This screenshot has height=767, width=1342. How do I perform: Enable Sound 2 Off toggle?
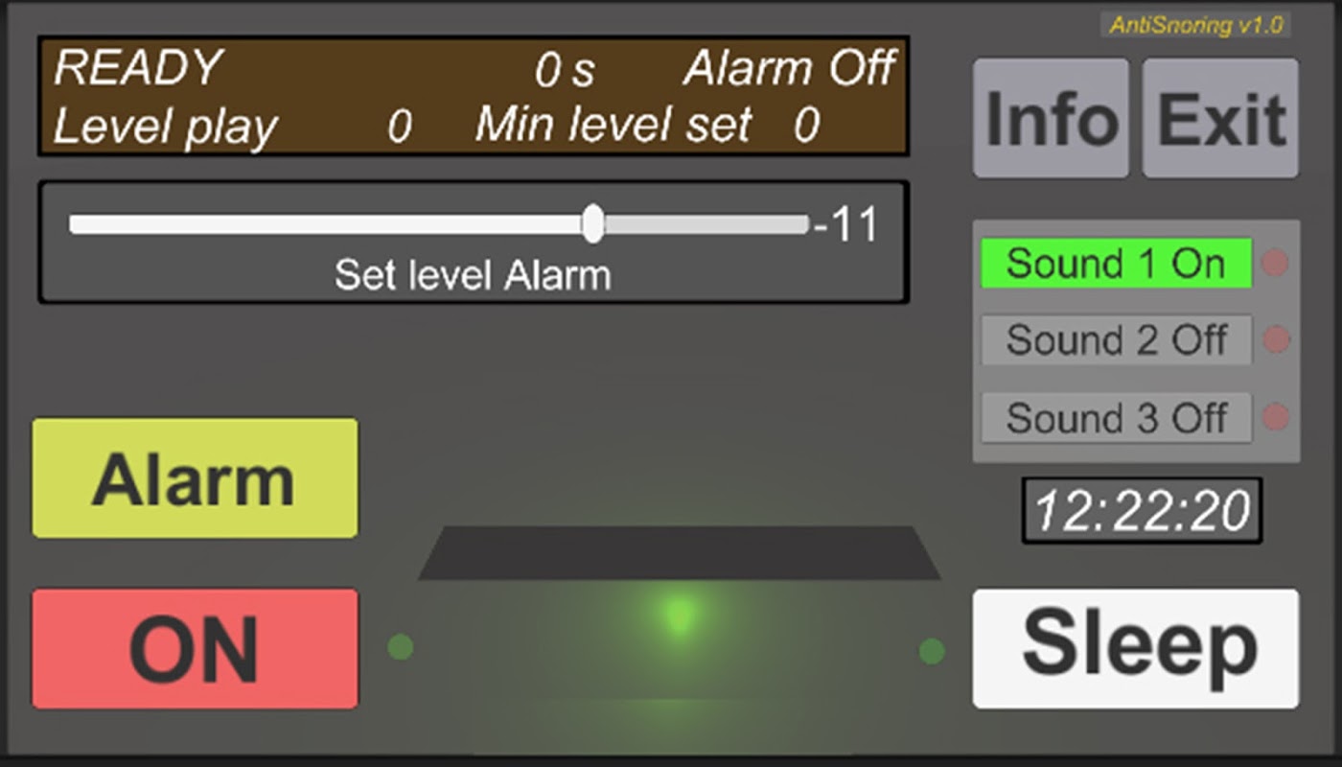[1116, 340]
